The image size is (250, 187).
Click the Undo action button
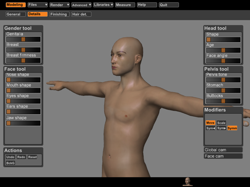click(x=10, y=157)
